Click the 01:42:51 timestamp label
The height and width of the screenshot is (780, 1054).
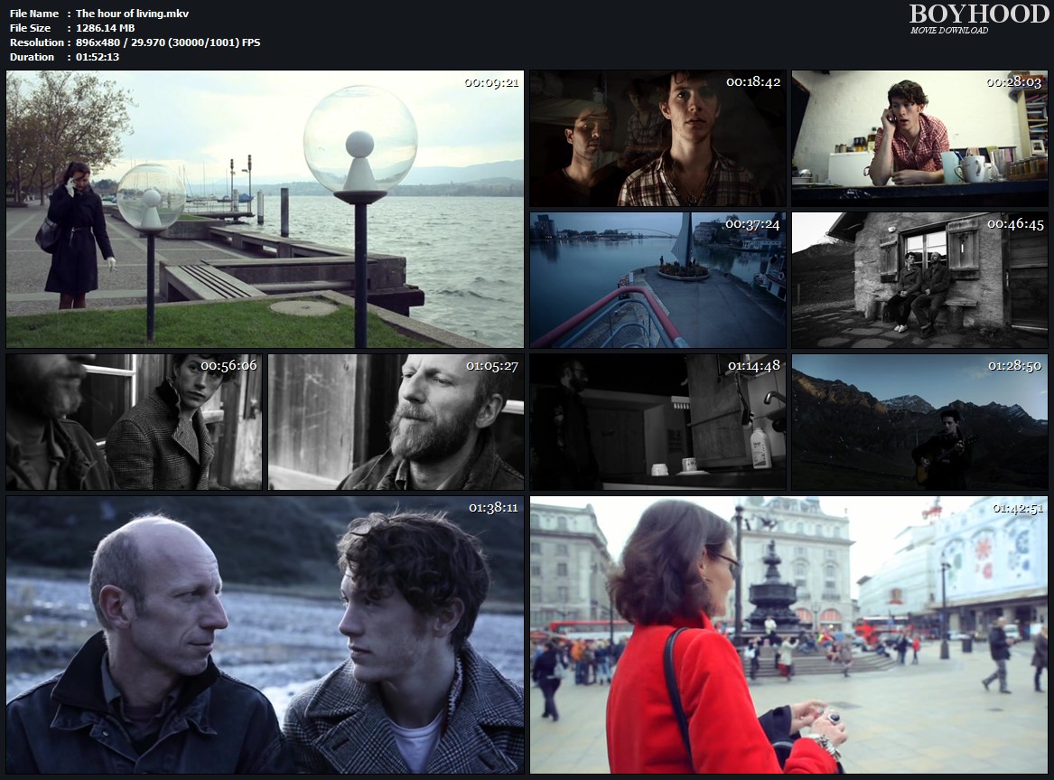[1019, 508]
